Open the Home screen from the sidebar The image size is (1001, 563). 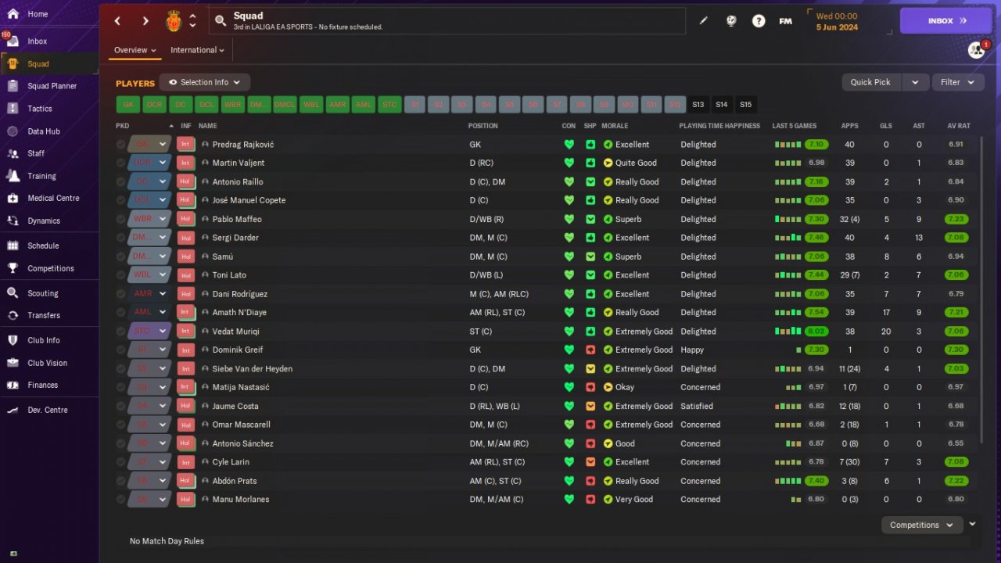[x=38, y=14]
